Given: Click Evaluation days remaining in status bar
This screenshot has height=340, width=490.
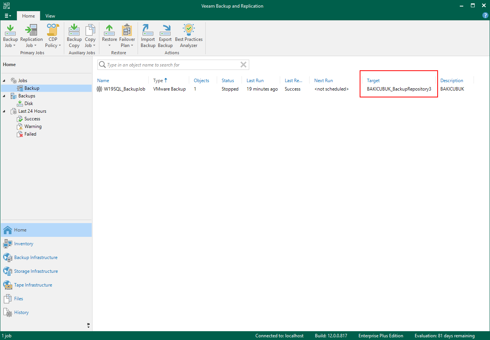Looking at the screenshot, I should (445, 336).
